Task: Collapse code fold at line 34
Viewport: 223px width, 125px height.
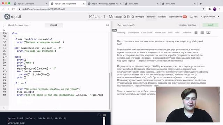Action: pos(7,48)
